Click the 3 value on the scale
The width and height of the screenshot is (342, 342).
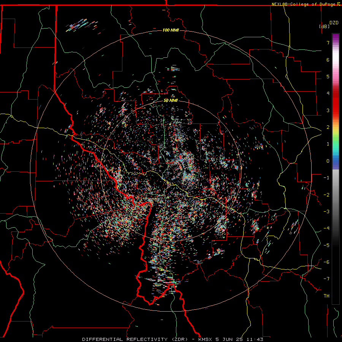[328, 110]
